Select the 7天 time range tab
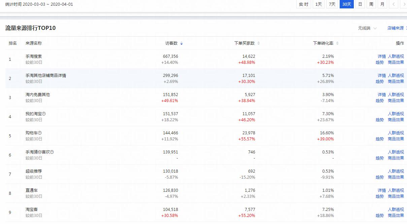Viewport: 407px width, 224px height. coord(332,4)
